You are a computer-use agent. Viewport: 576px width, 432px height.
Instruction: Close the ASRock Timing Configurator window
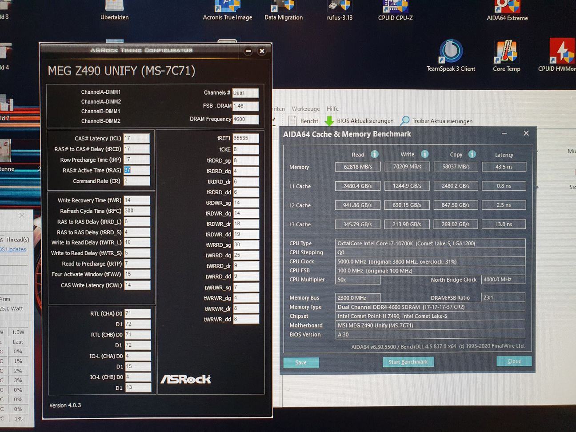click(x=262, y=51)
